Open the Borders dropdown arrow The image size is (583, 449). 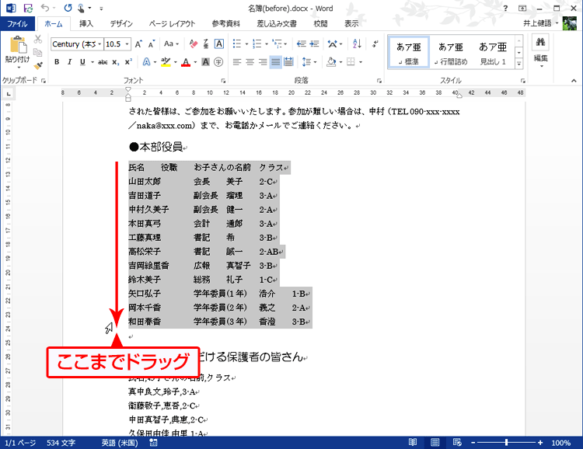point(361,62)
